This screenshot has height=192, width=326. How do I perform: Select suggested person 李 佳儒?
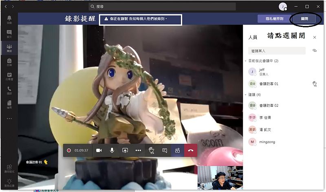[x=283, y=117]
